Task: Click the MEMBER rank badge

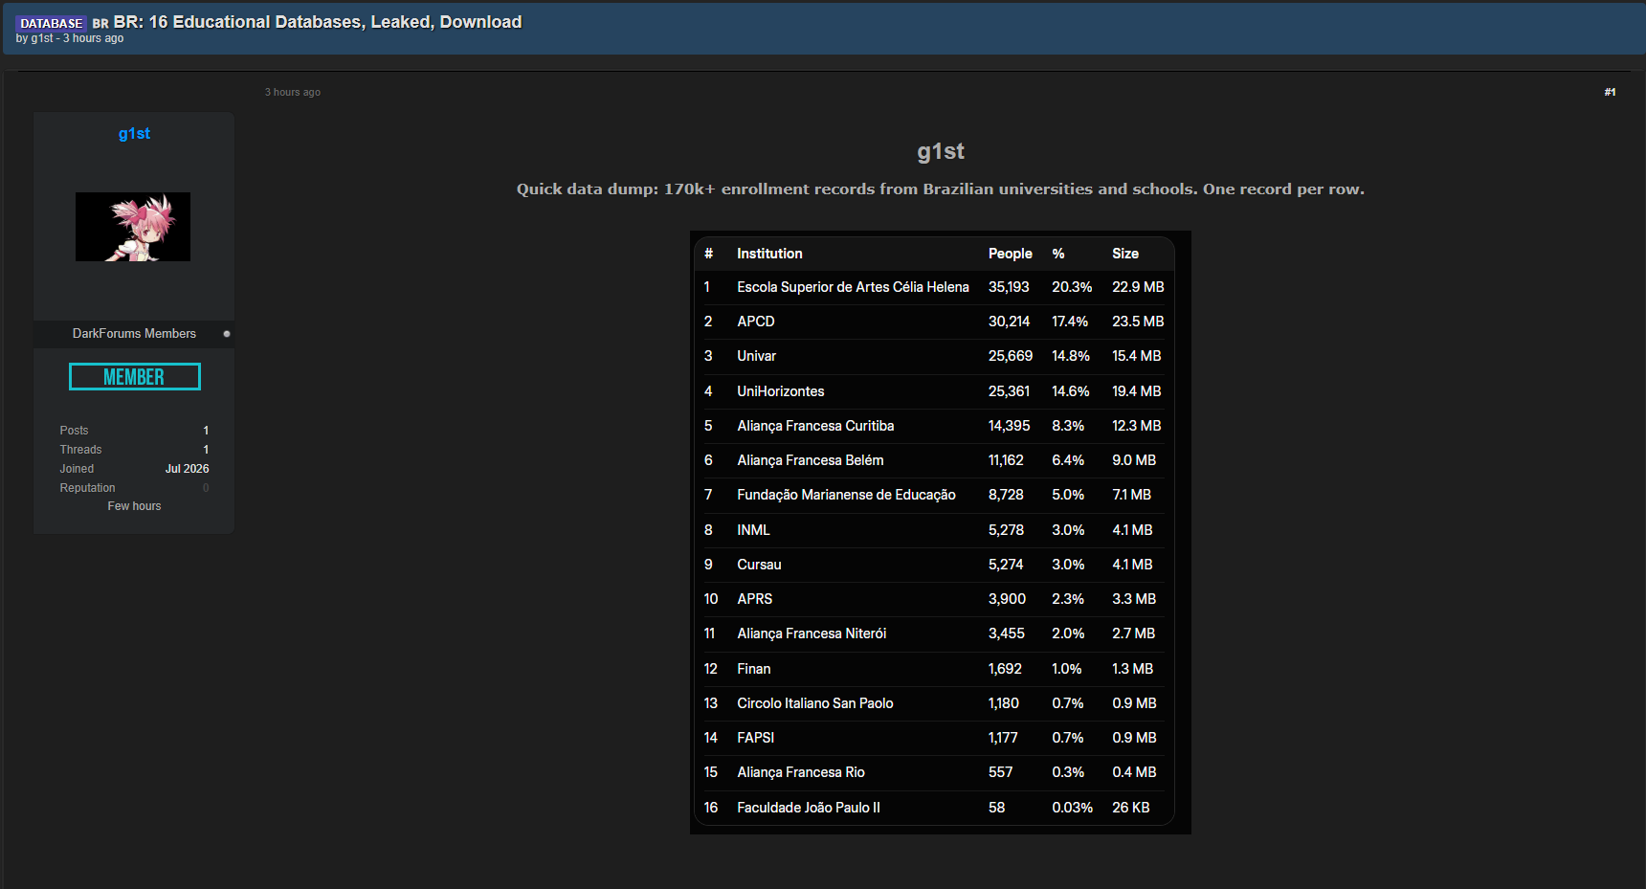Action: (x=135, y=377)
